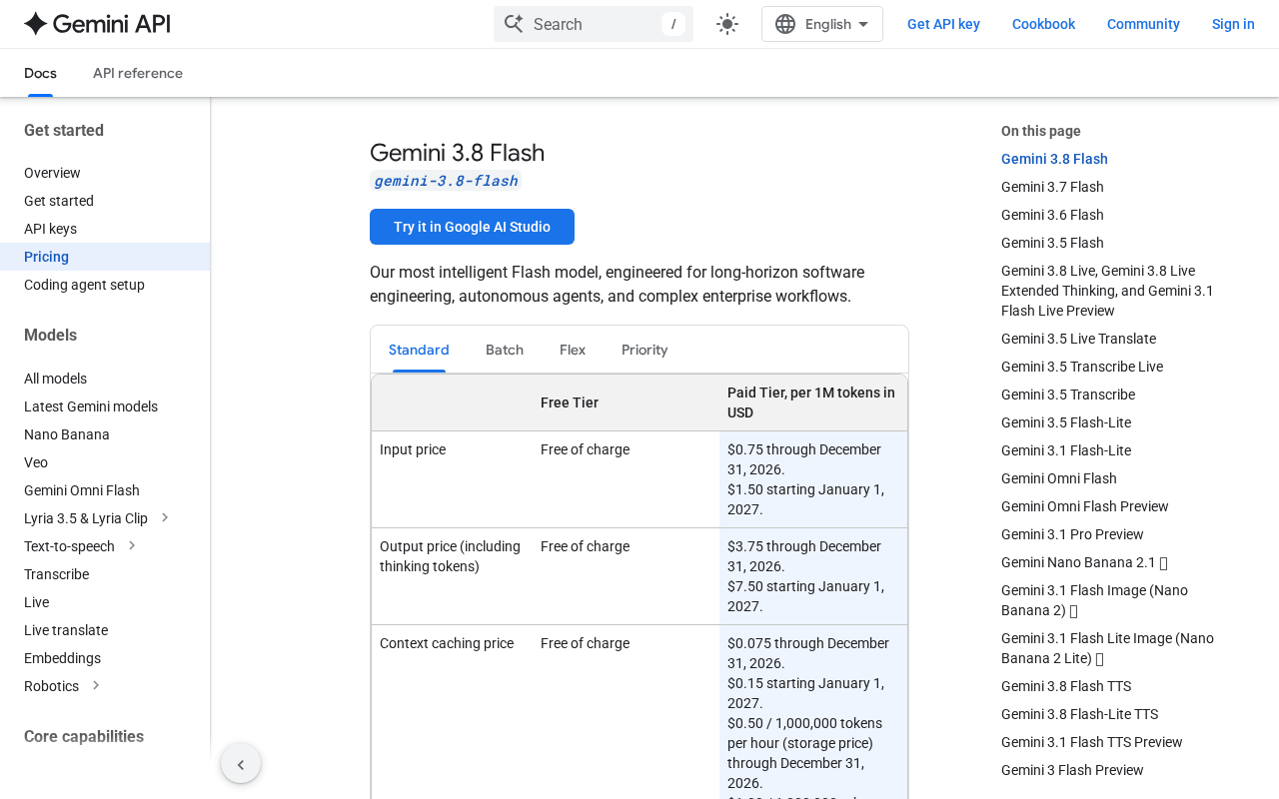Image resolution: width=1279 pixels, height=799 pixels.
Task: Switch to the Docs tab
Action: point(40,73)
